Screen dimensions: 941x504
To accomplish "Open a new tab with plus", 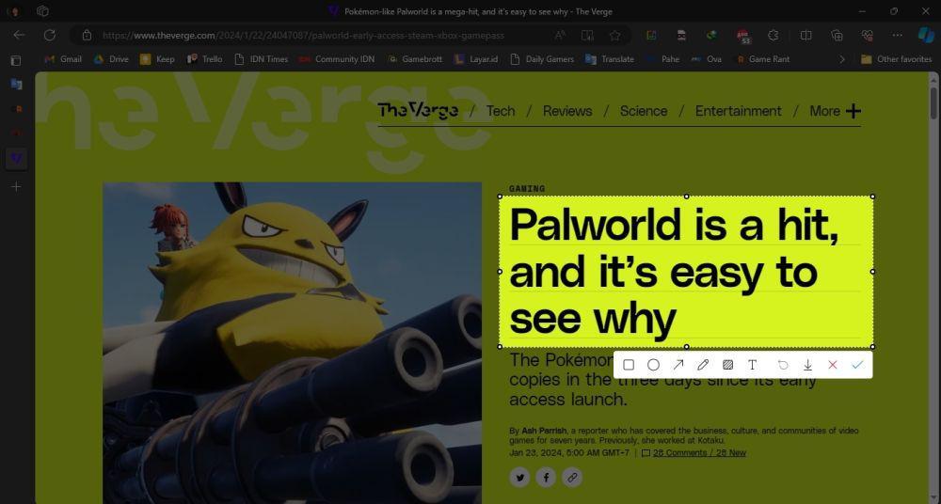I will 16,186.
